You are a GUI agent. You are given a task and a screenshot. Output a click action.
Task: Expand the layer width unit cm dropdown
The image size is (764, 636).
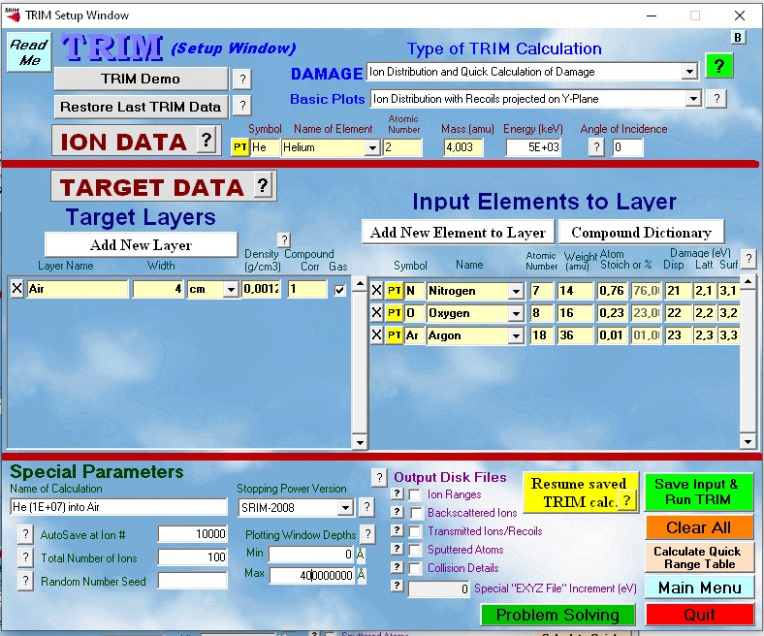[231, 290]
